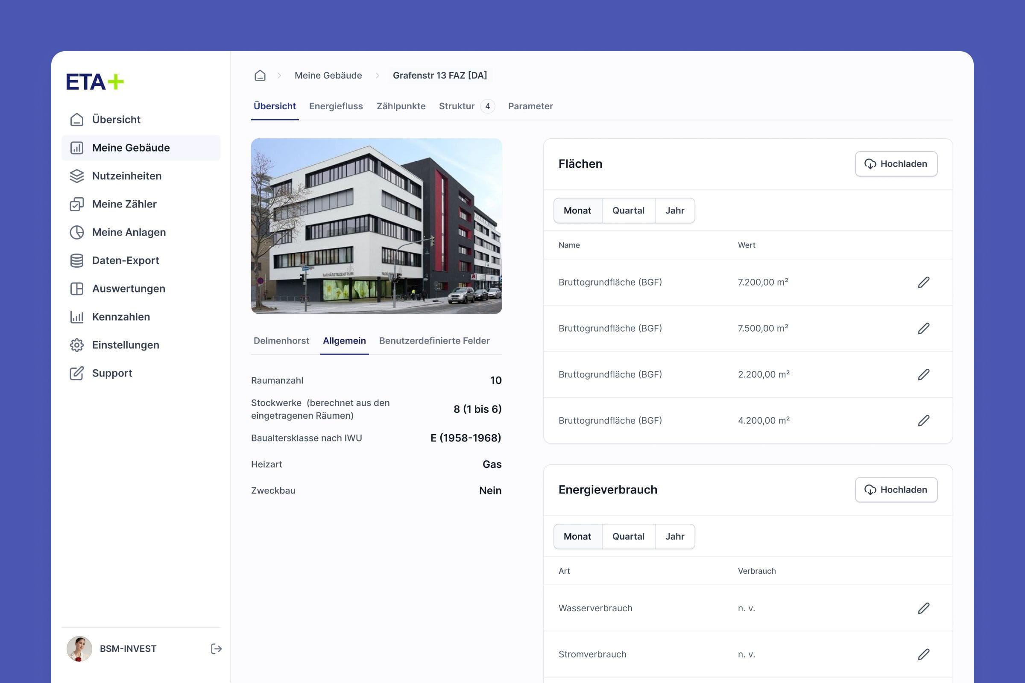Click pencil icon for Stromverbrauch
Screen dimensions: 1025x683
pyautogui.click(x=923, y=654)
